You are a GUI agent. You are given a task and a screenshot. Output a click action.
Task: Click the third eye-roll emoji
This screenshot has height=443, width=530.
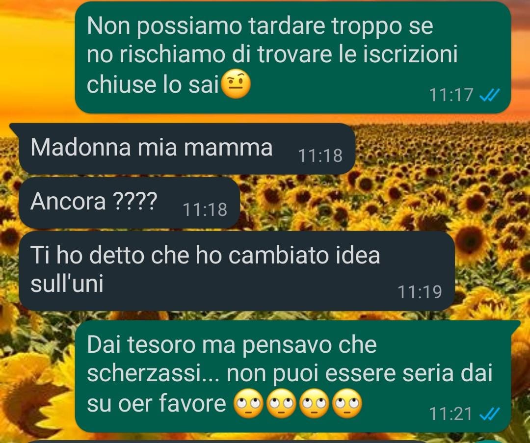(x=315, y=403)
